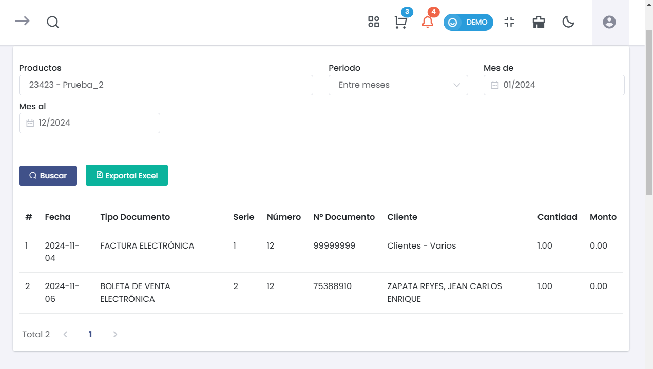
Task: Select page 1 in pagination
Action: pyautogui.click(x=90, y=334)
